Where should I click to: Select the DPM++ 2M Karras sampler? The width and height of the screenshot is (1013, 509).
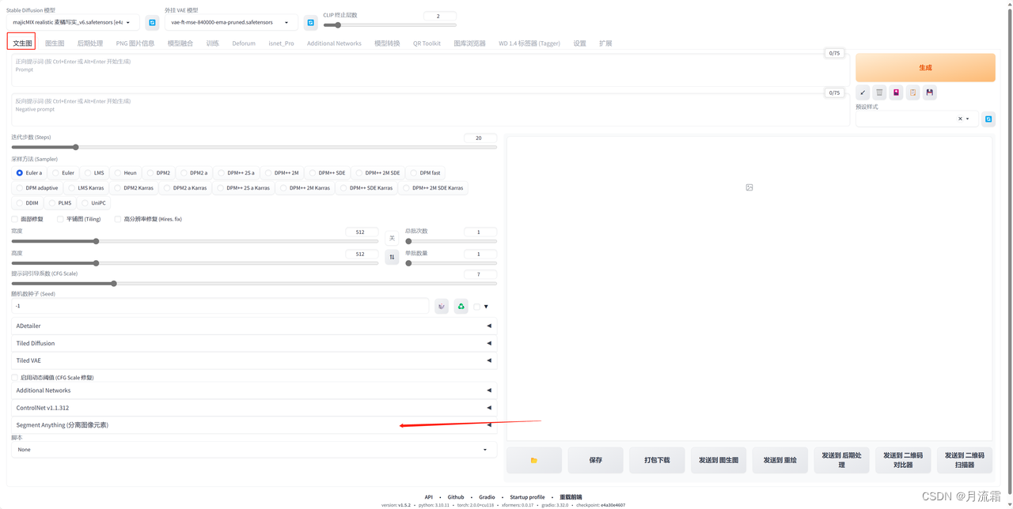coord(304,188)
